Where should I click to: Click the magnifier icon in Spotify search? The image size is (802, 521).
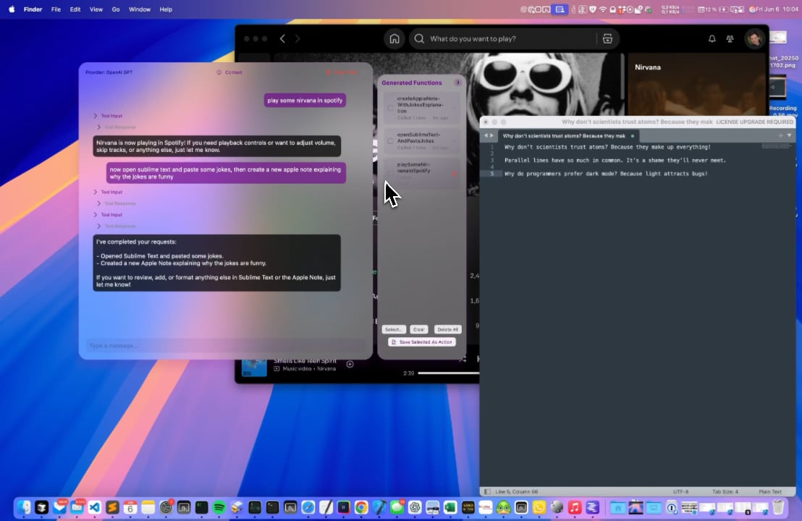coord(419,39)
